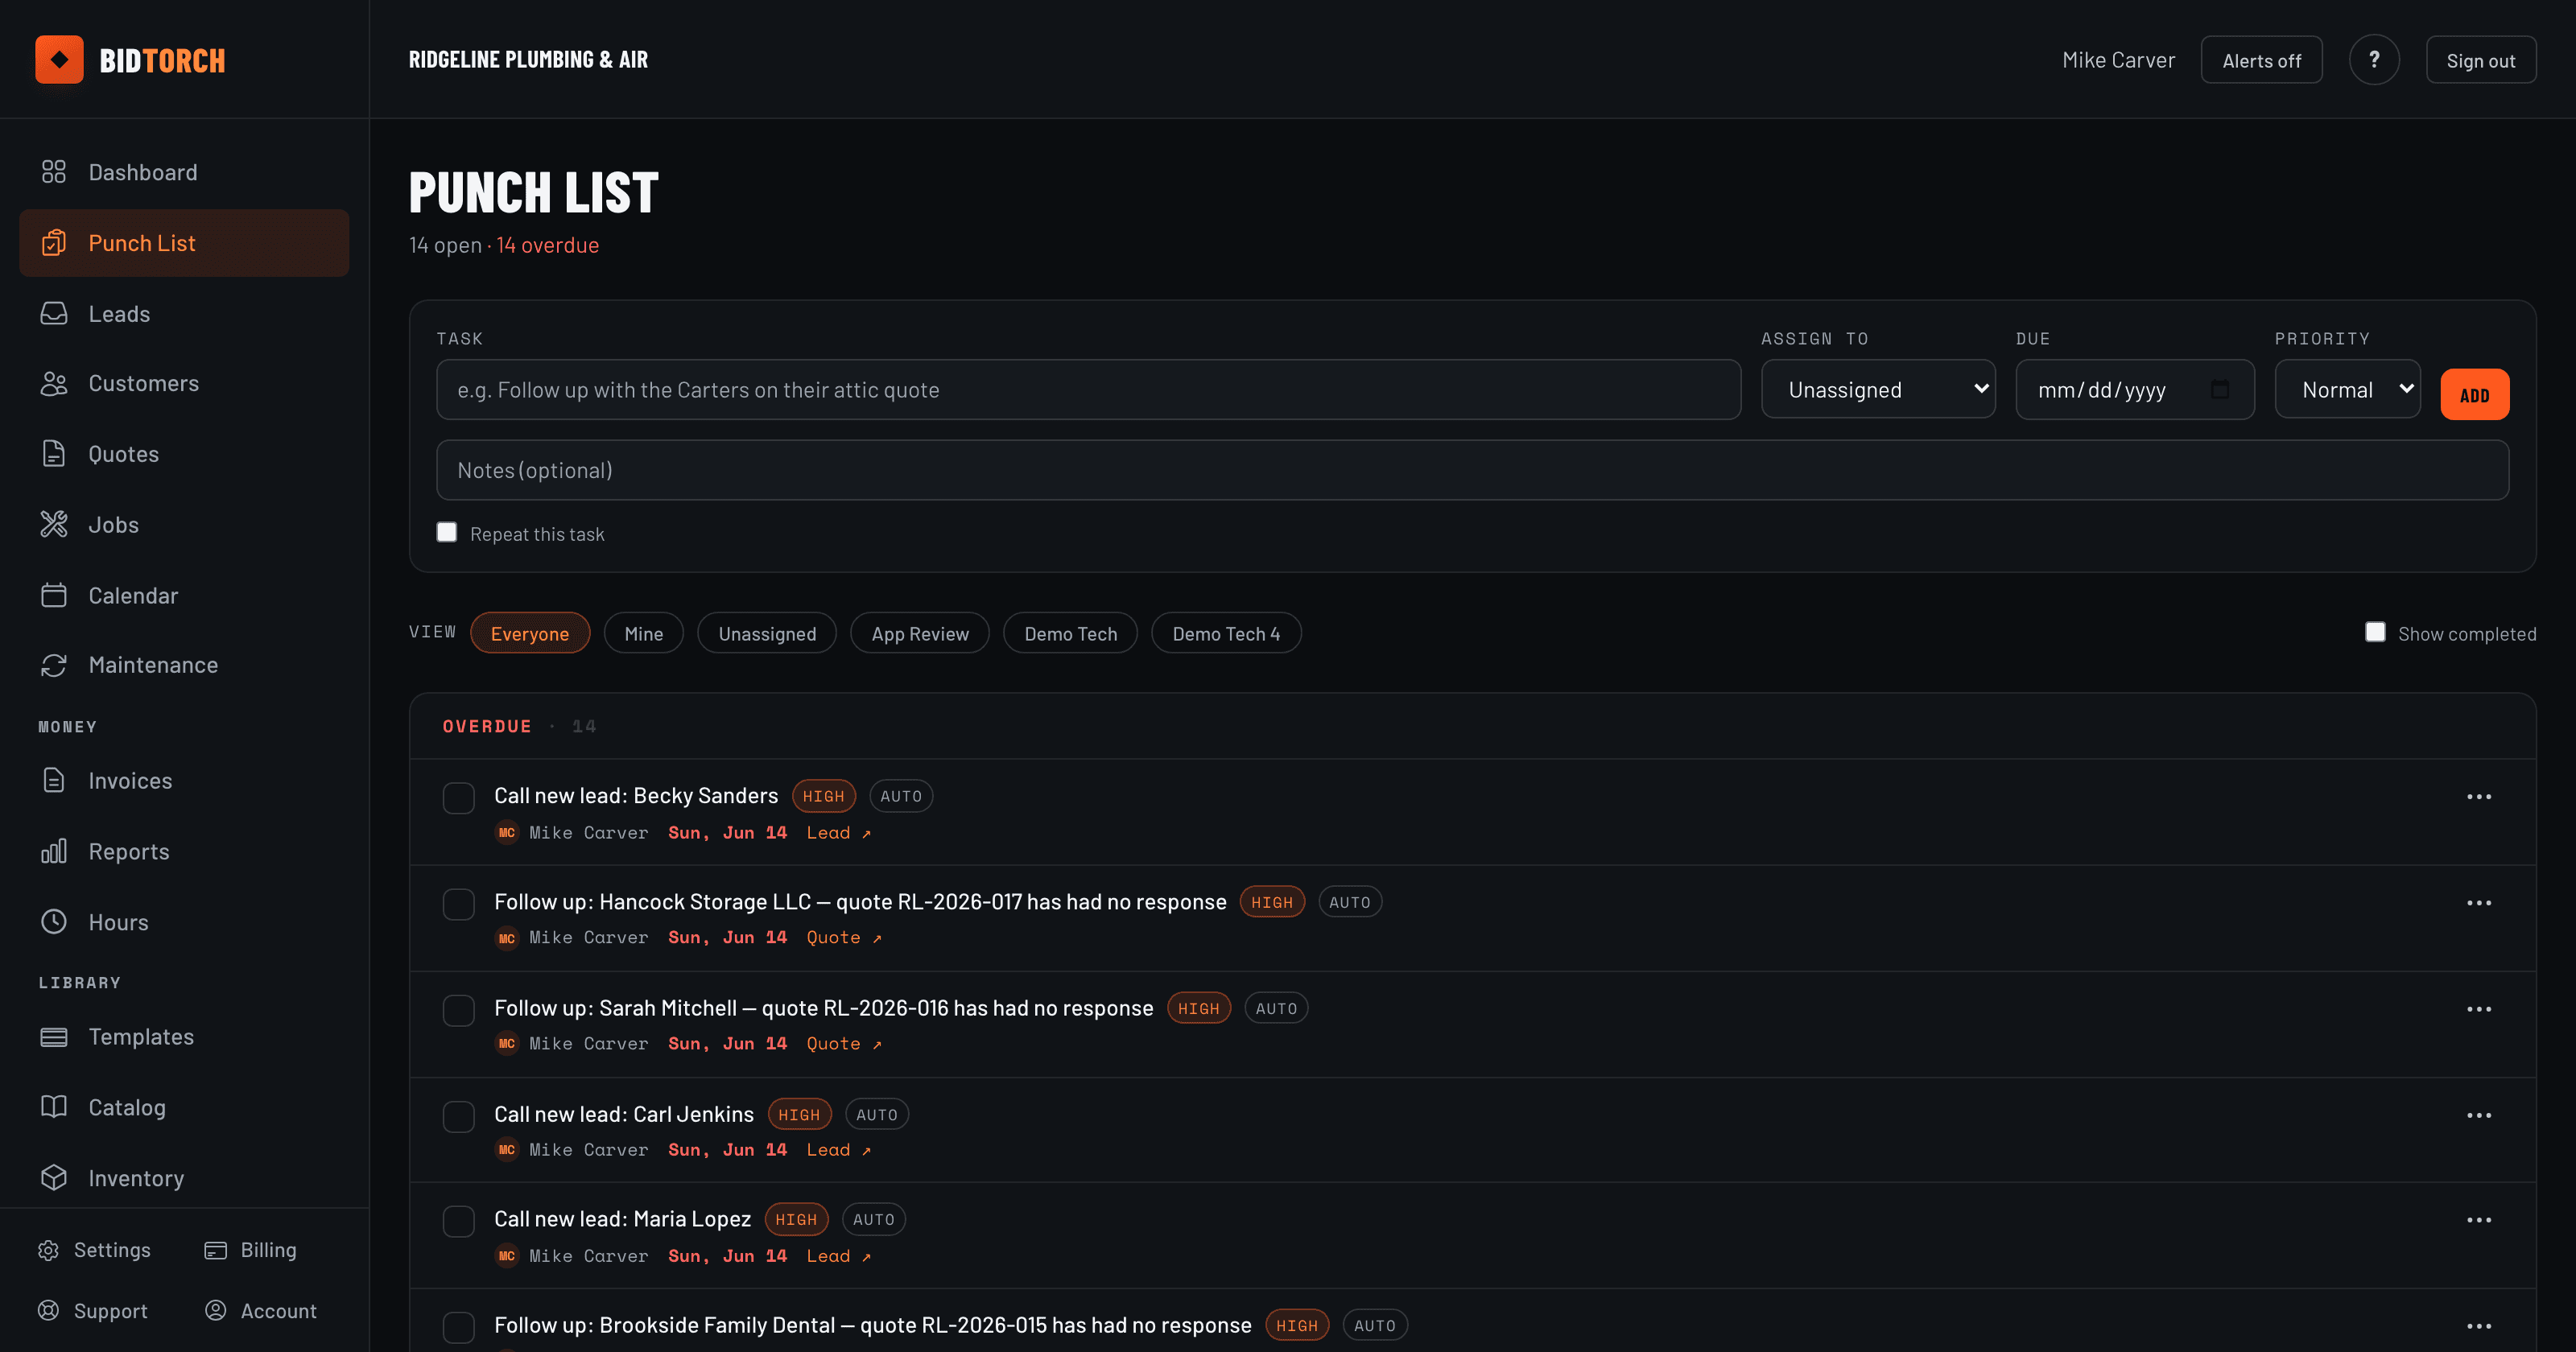Open more options for Hancock Storage task
Screen dimensions: 2576x1352
2479,903
